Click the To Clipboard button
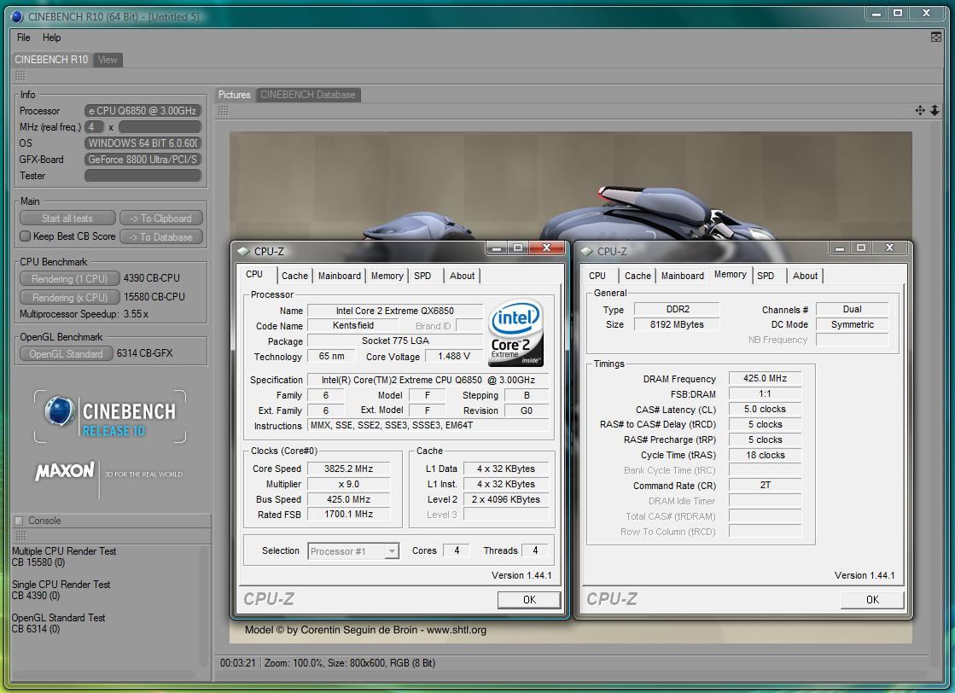 tap(160, 218)
